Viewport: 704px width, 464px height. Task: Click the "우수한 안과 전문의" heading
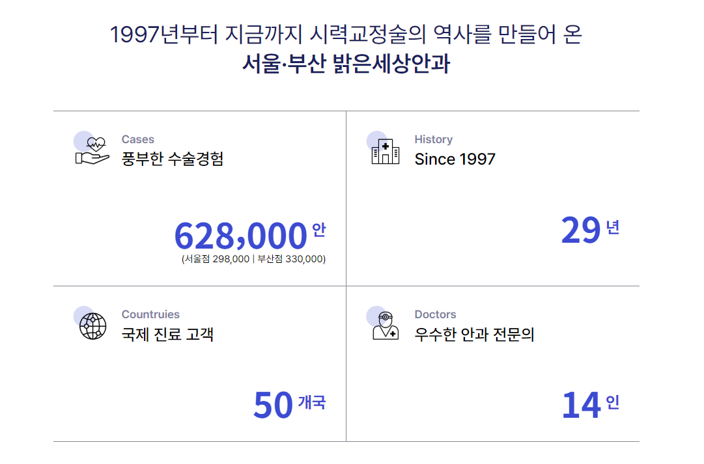474,334
